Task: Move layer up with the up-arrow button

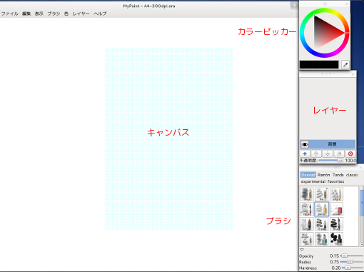Action: [316, 153]
